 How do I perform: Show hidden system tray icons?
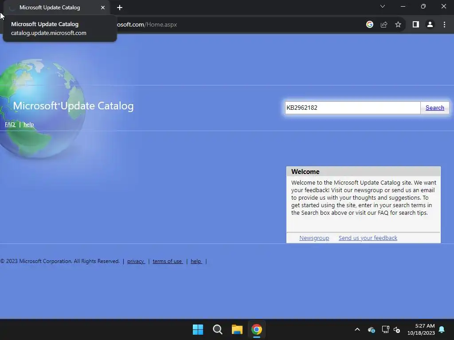coord(357,329)
